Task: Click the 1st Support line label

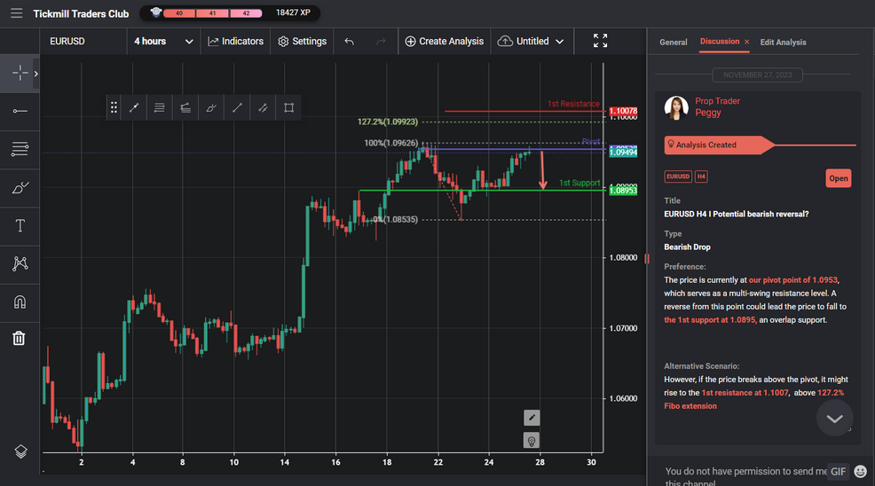Action: 579,183
